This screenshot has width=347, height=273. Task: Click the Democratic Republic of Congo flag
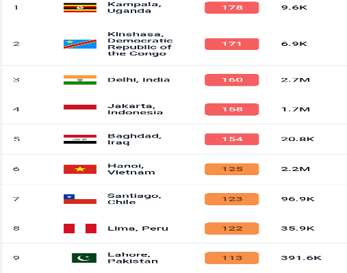(x=80, y=44)
